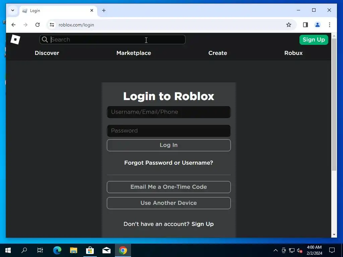Screen dimensions: 343x257
Task: Open the Create menu item
Action: [x=218, y=53]
